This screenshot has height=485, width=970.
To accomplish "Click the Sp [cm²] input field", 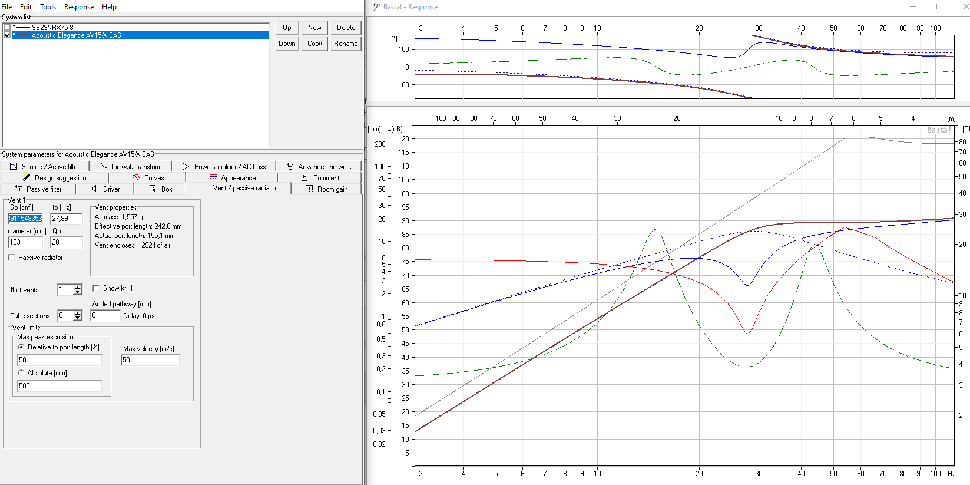I will [25, 219].
